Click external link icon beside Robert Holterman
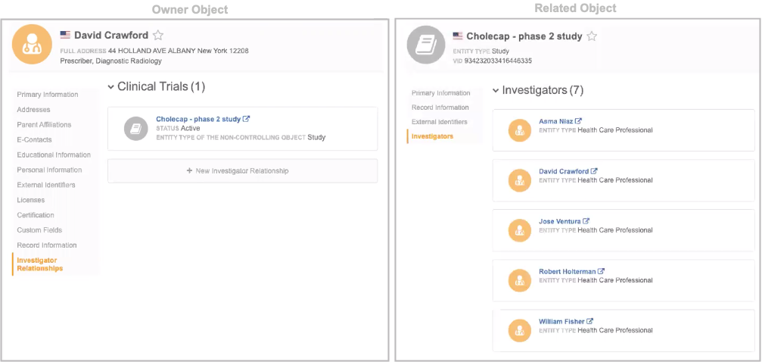 (602, 271)
